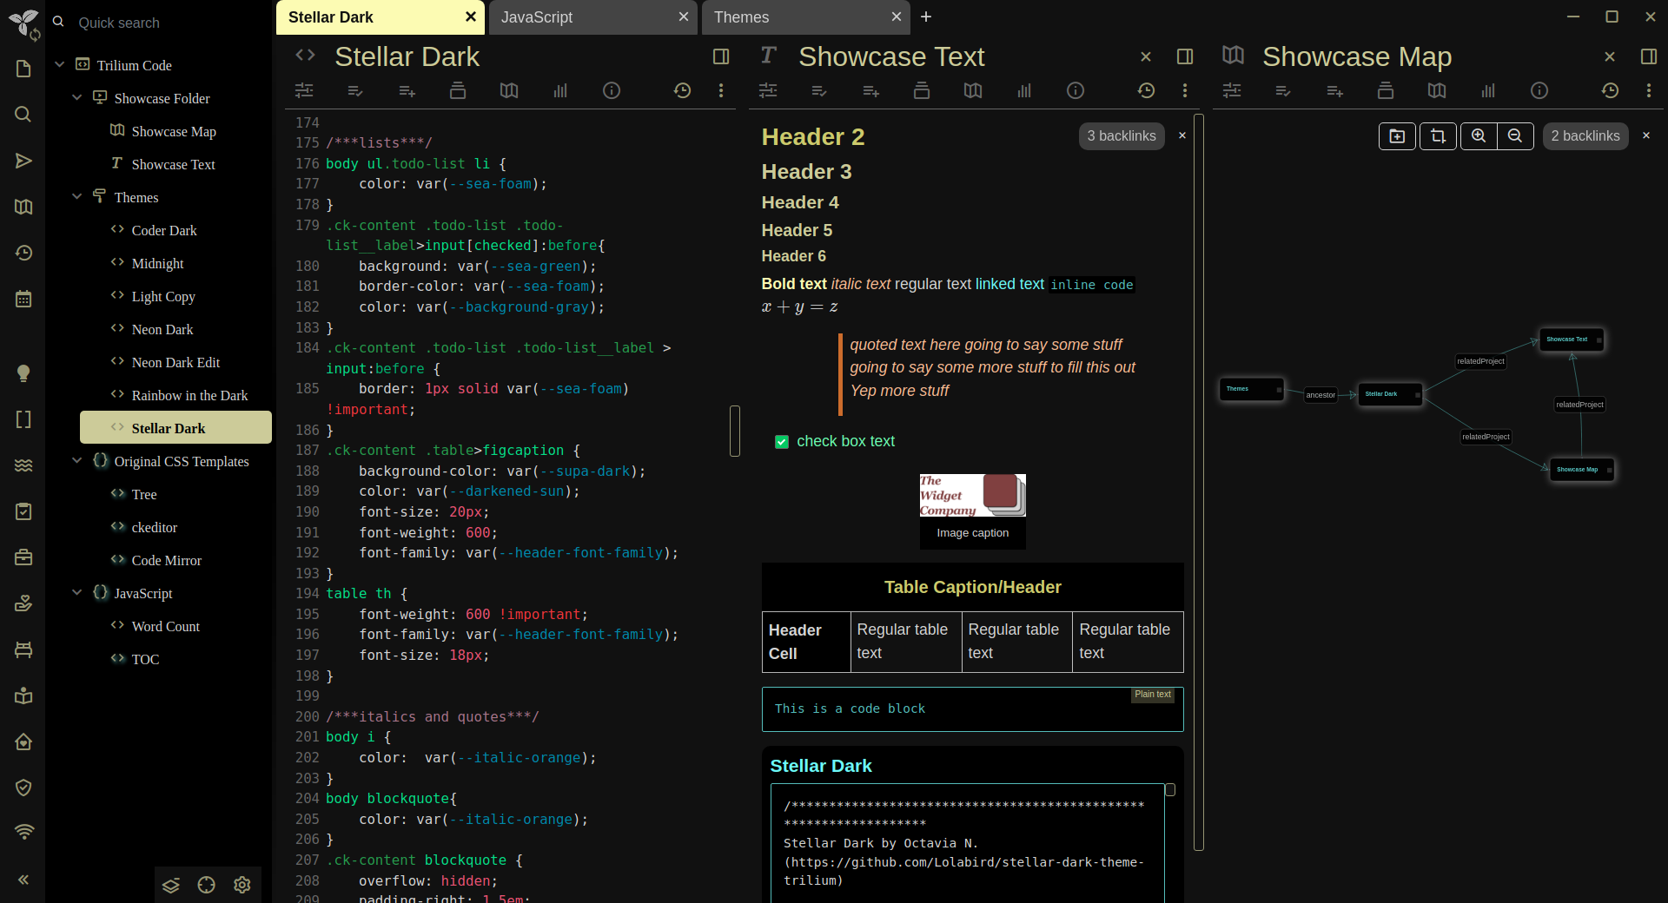Click the note map icon in Stellar Dark toolbar

point(508,90)
